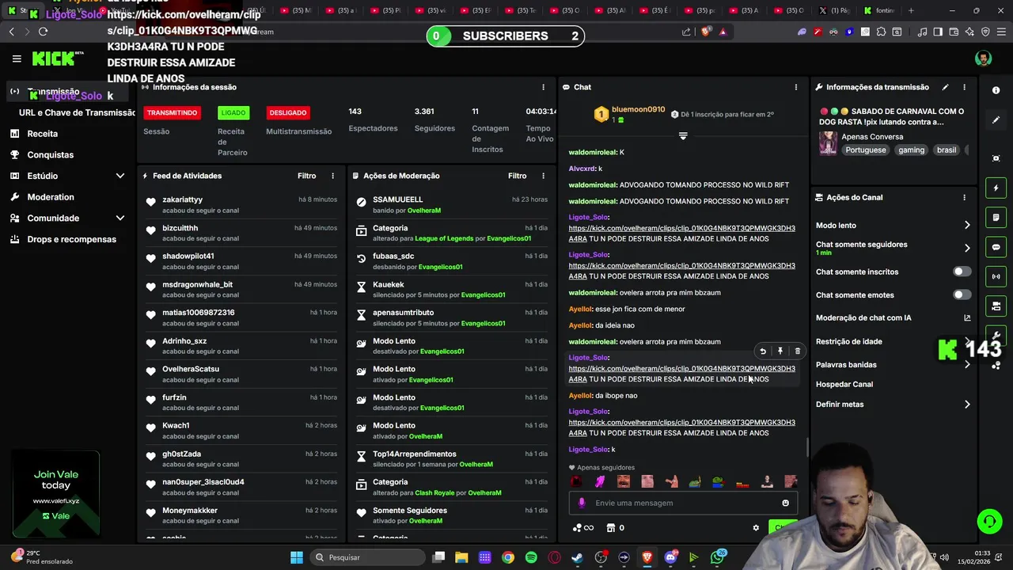
Task: Toggle Chat somente emotes switch
Action: click(x=962, y=294)
